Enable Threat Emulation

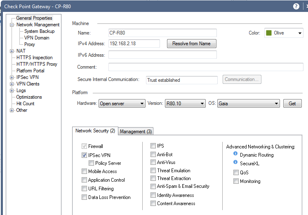pos(153,171)
